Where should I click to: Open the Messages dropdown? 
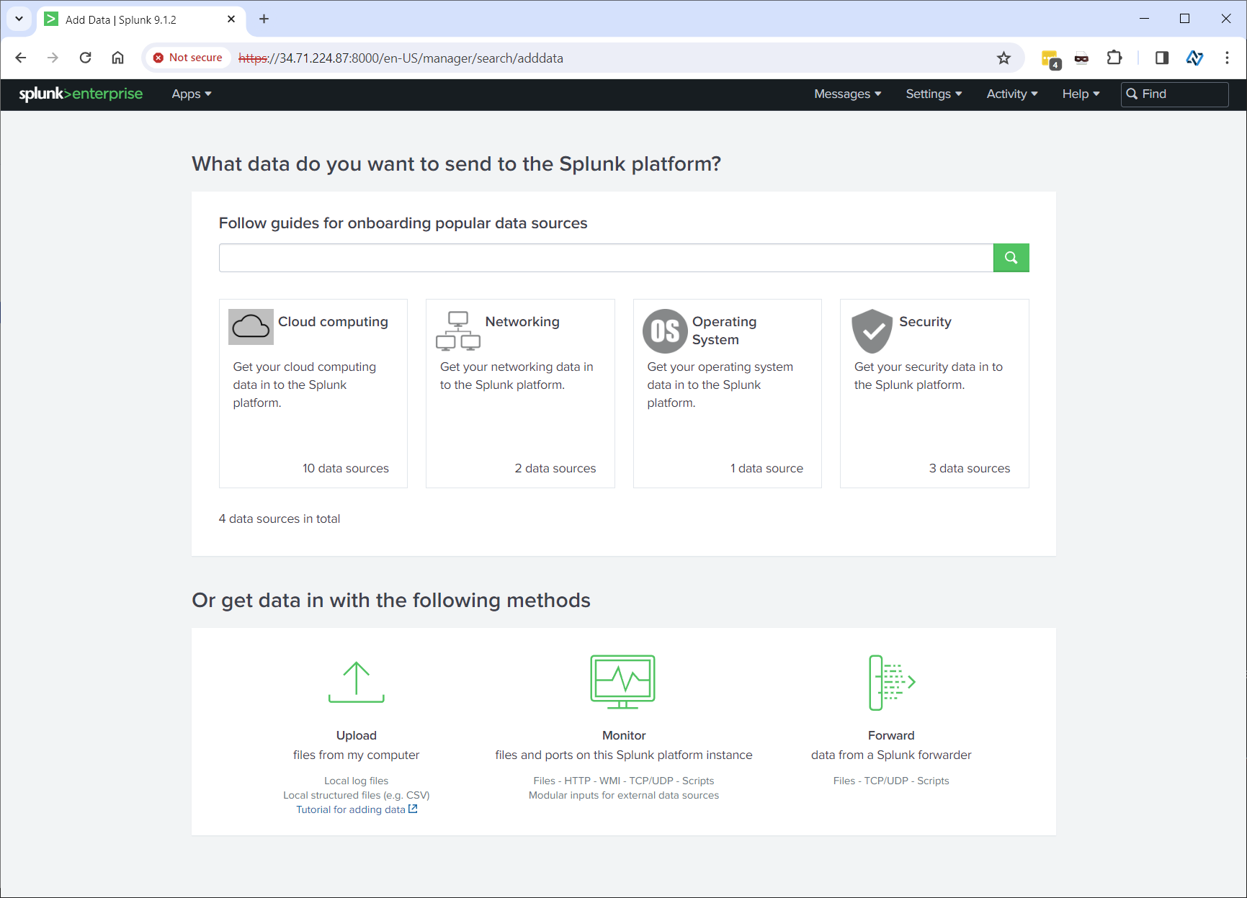point(847,94)
